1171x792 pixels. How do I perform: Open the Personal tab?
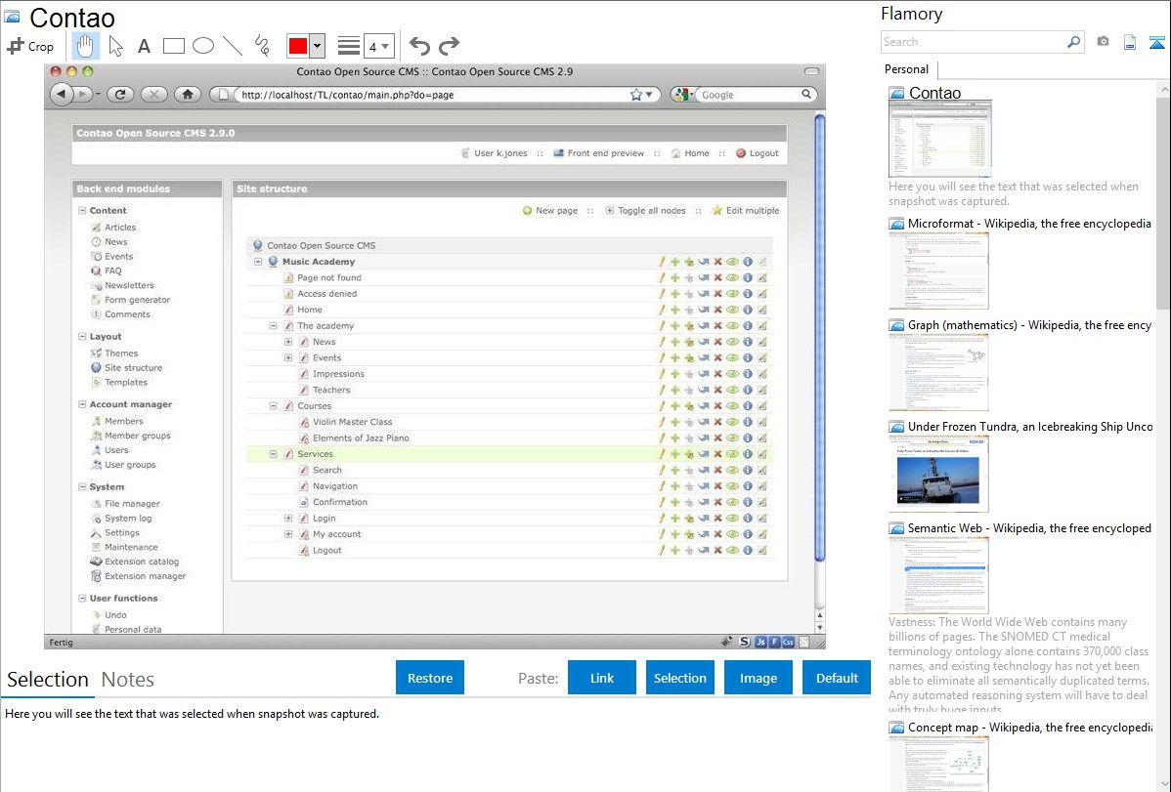pos(906,69)
